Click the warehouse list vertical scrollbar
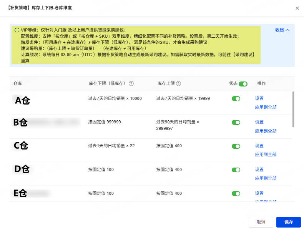304x231 pixels. [x=293, y=110]
